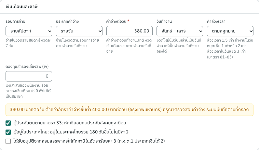Click help text ล่วงเวลา 1.5 เท่า under ค่าล่วงเวลา
Screen dimensions: 259x150
point(230,49)
